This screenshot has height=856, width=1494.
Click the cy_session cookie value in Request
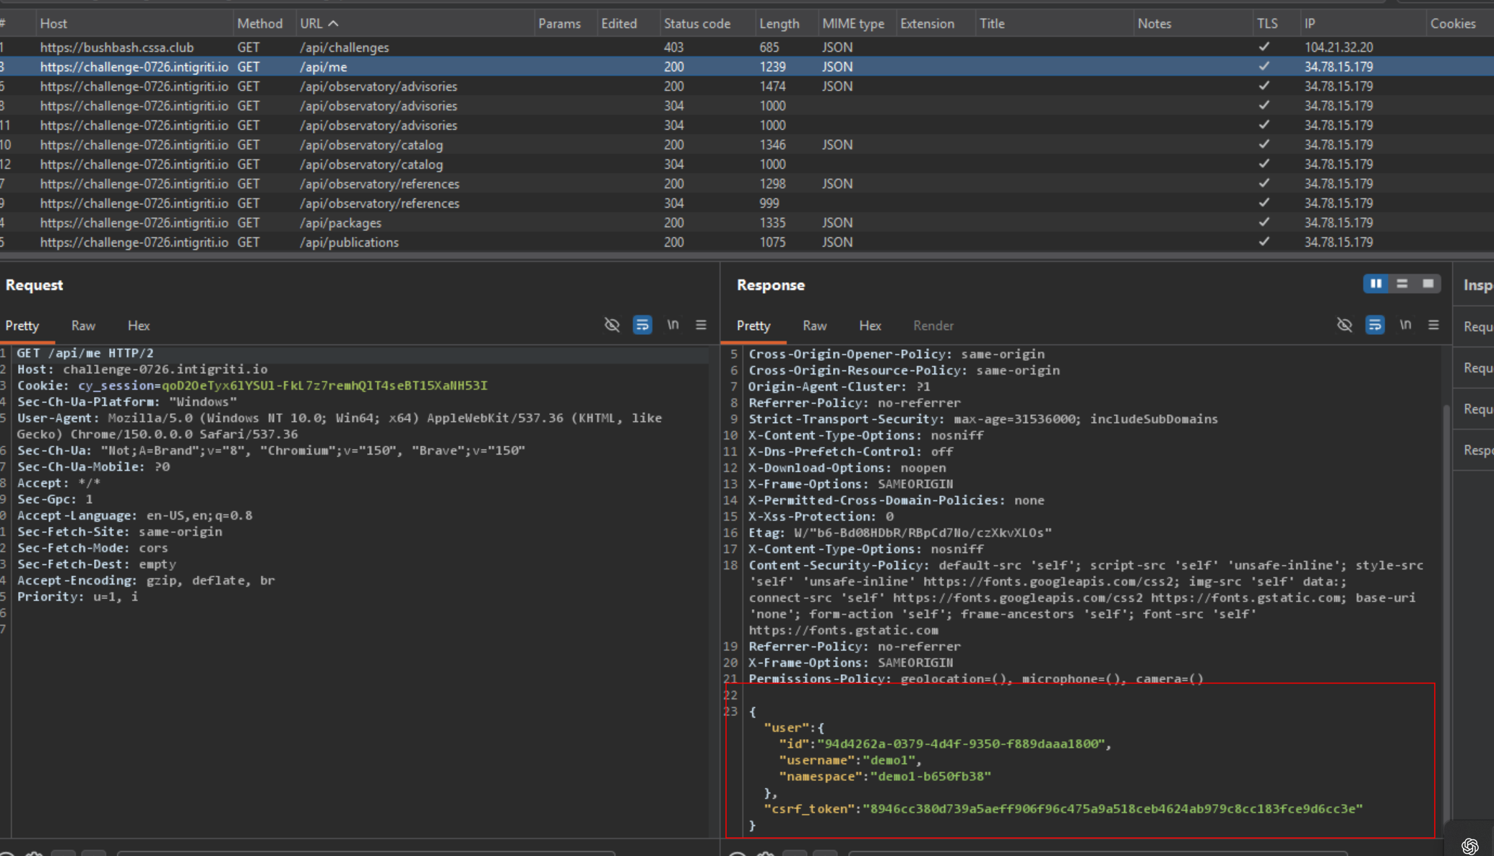point(324,385)
